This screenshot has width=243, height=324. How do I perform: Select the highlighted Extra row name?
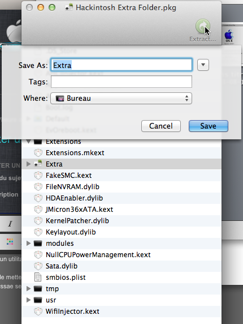(54, 164)
